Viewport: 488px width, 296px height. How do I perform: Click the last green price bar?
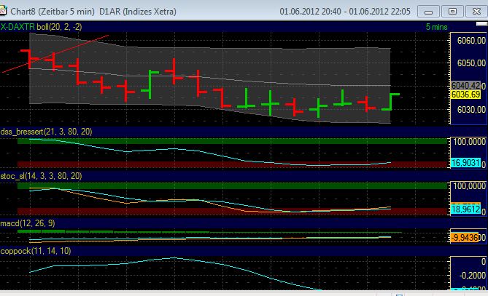click(391, 102)
